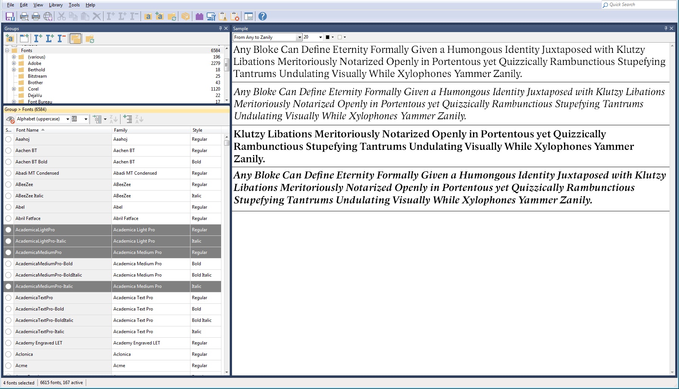Toggle activation circle for Aclonica
This screenshot has height=389, width=679.
8,354
